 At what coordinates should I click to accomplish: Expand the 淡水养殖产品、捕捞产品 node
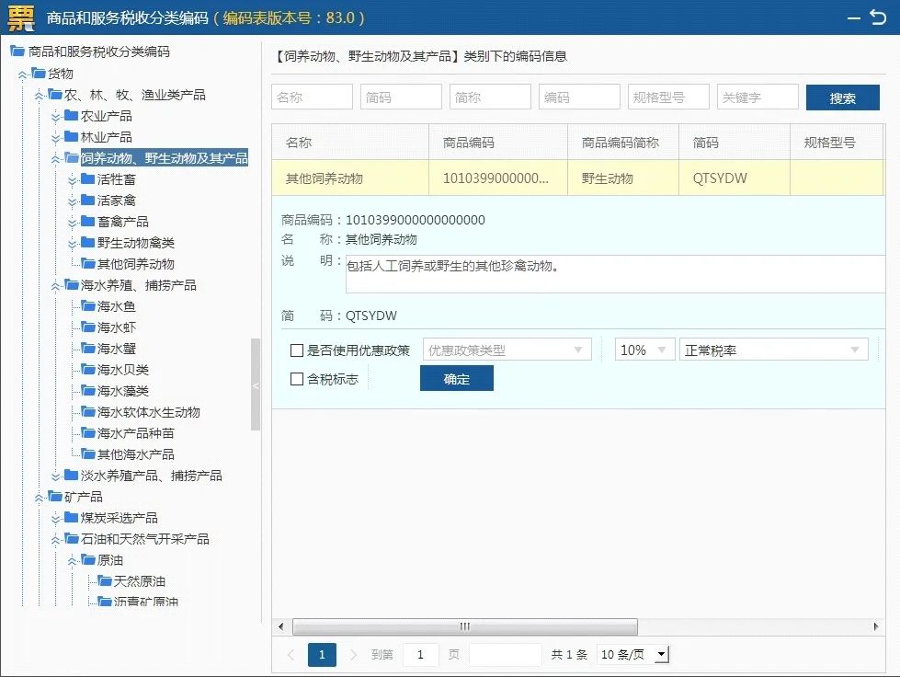(x=56, y=476)
